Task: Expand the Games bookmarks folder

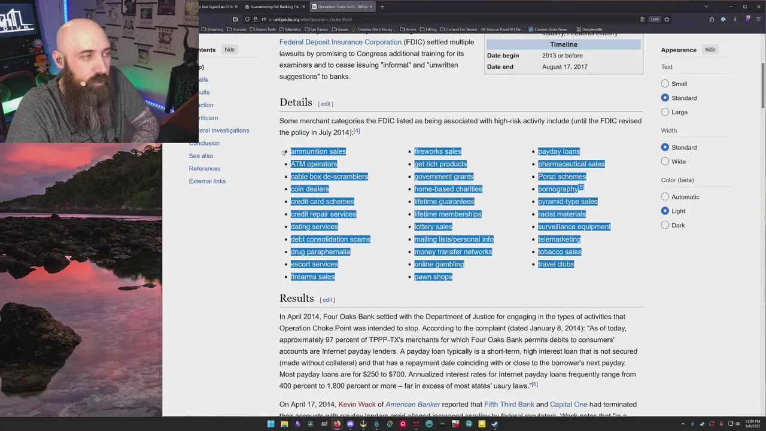Action: [340, 29]
